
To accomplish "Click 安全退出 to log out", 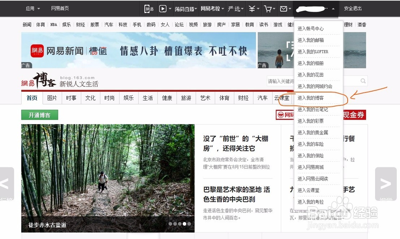I will [x=353, y=8].
